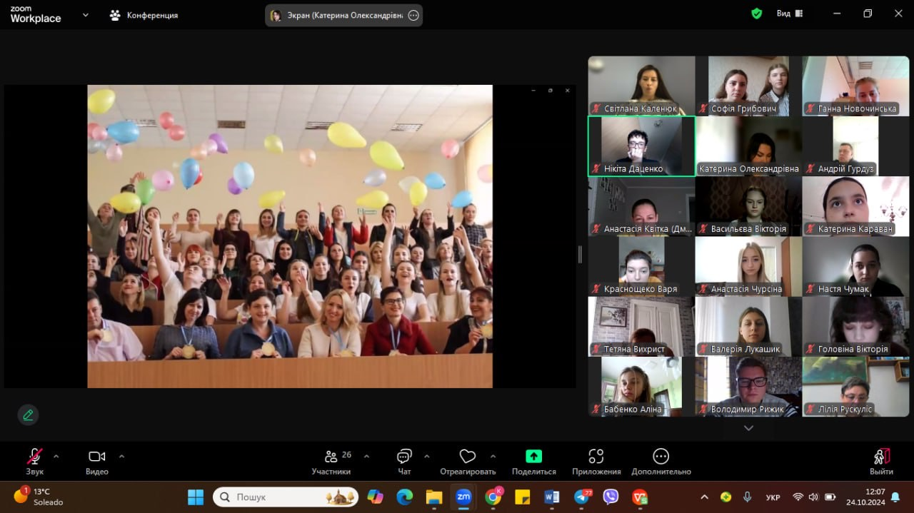Expand audio options arrow next to Звук

[x=56, y=456]
